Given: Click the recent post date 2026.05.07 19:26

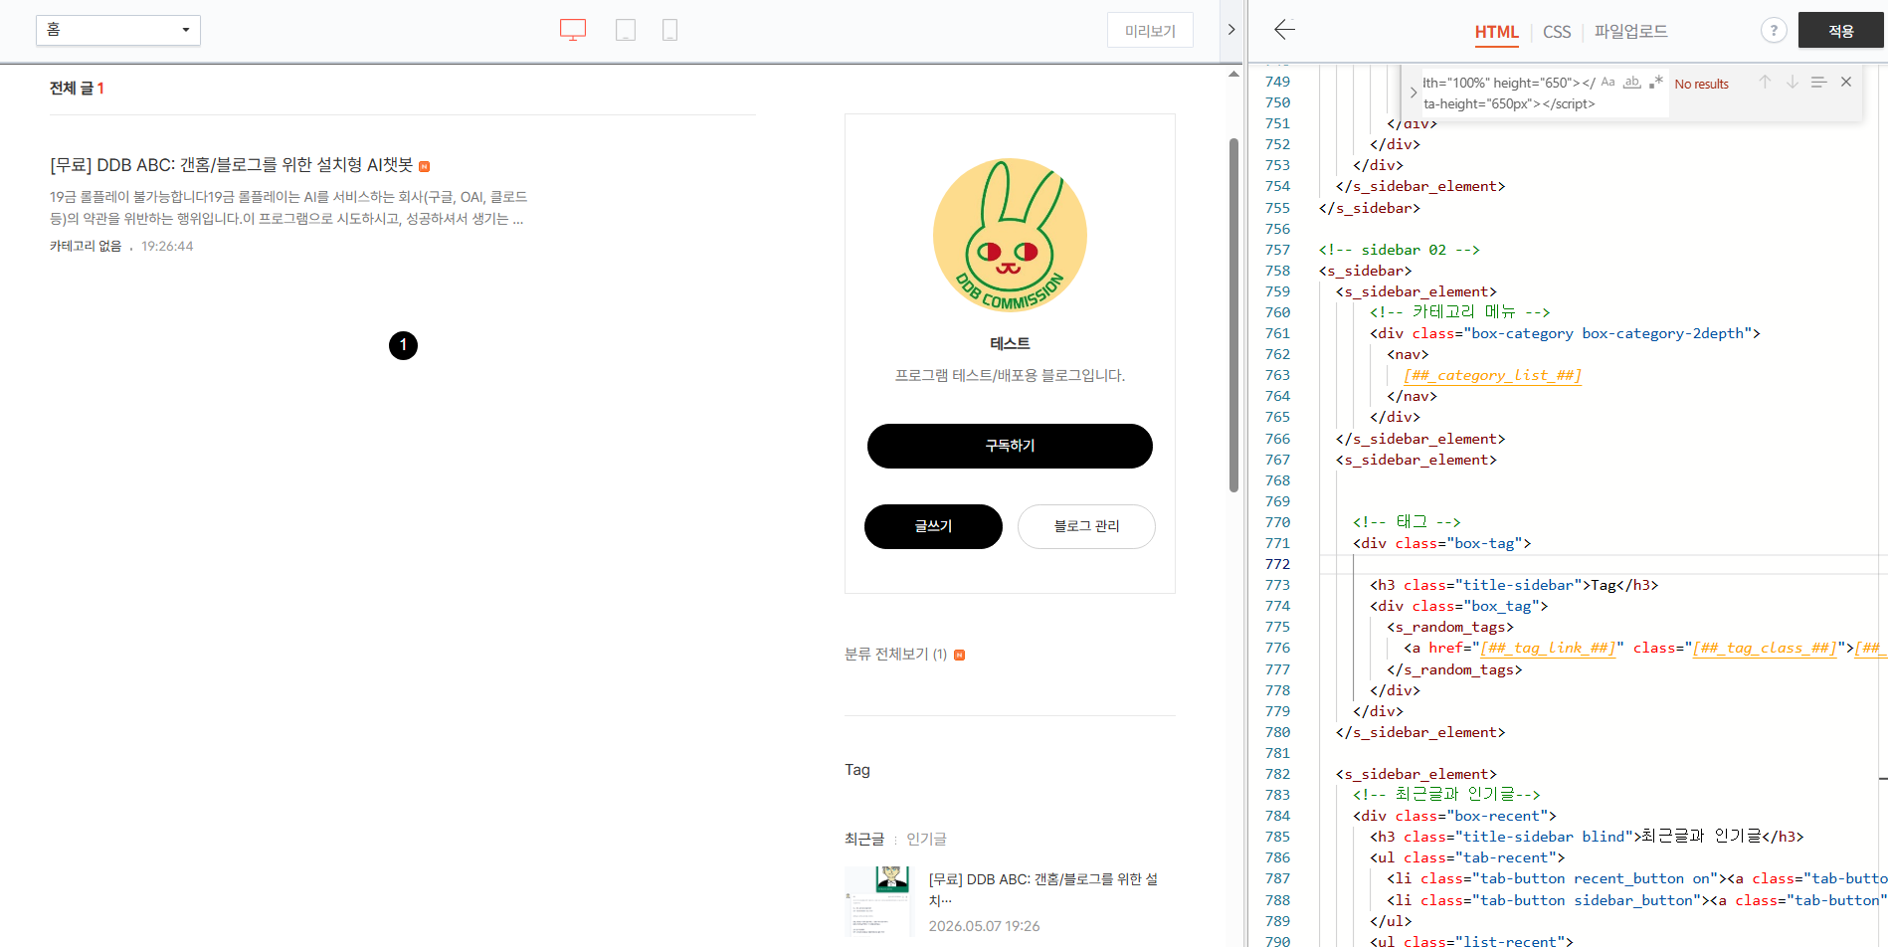Looking at the screenshot, I should (x=984, y=926).
